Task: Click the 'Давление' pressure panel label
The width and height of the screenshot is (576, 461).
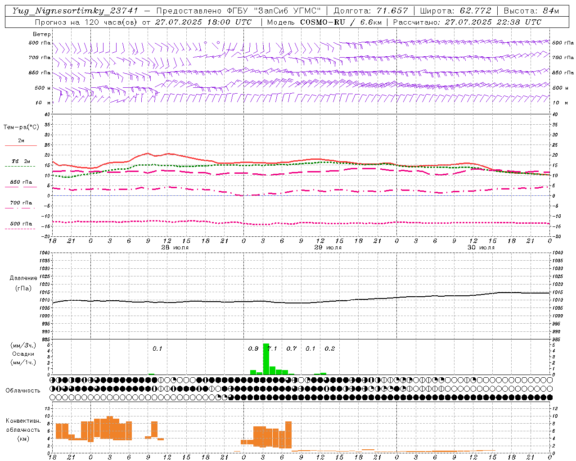Action: pos(23,278)
